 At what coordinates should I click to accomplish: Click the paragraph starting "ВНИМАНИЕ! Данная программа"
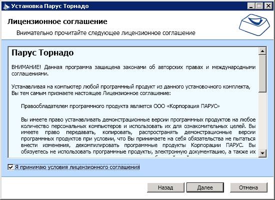tap(133, 70)
